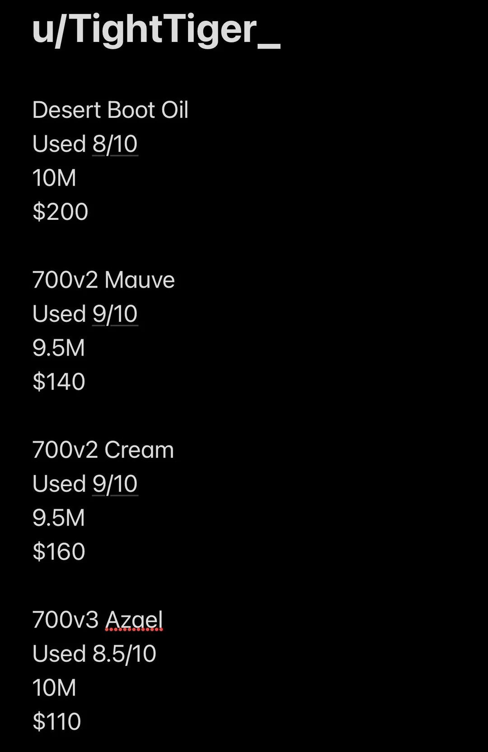The height and width of the screenshot is (752, 488).
Task: Click the misspelled word Azael
Action: coord(134,620)
